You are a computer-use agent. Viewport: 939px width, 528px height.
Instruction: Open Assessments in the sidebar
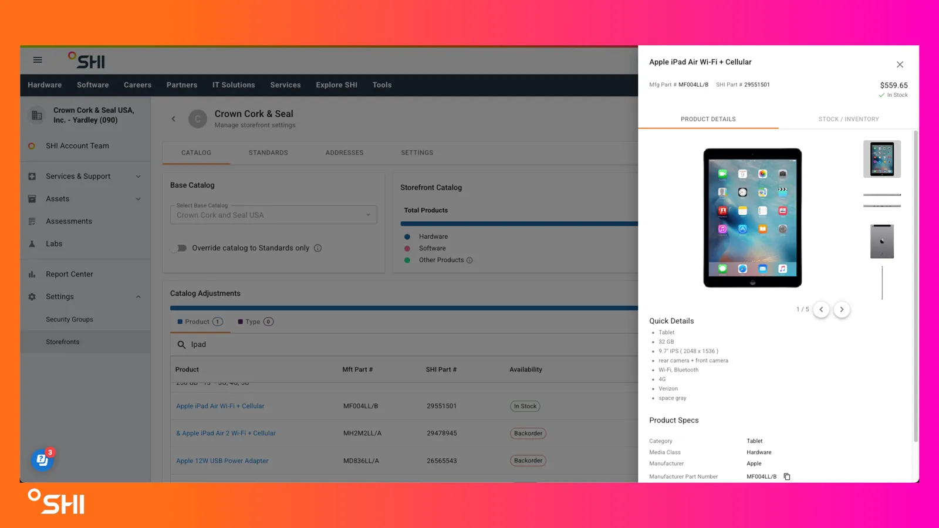point(69,222)
